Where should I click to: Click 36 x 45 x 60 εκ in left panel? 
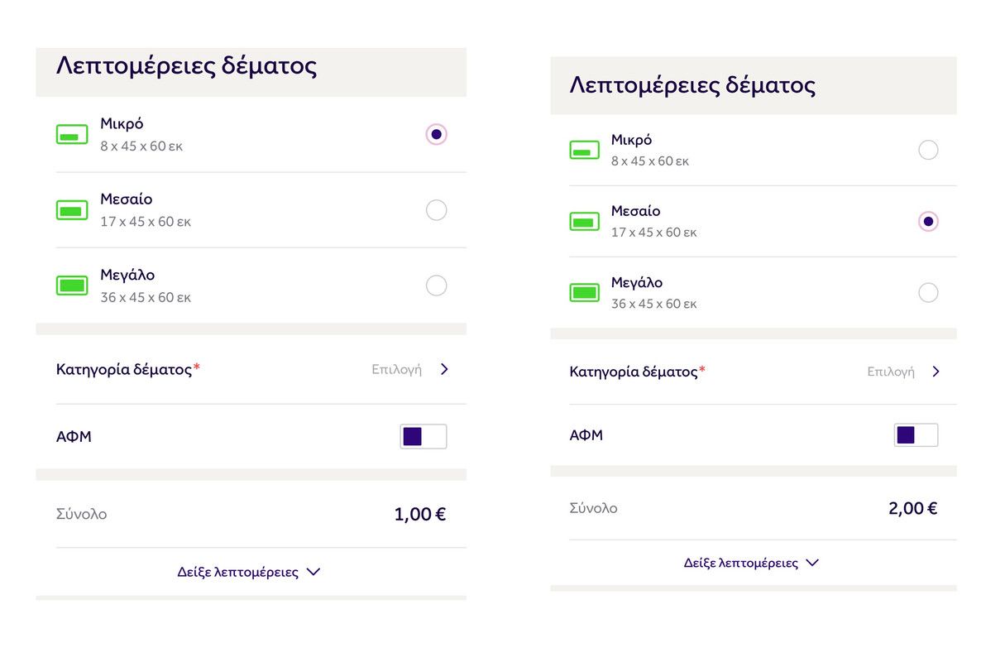[146, 297]
